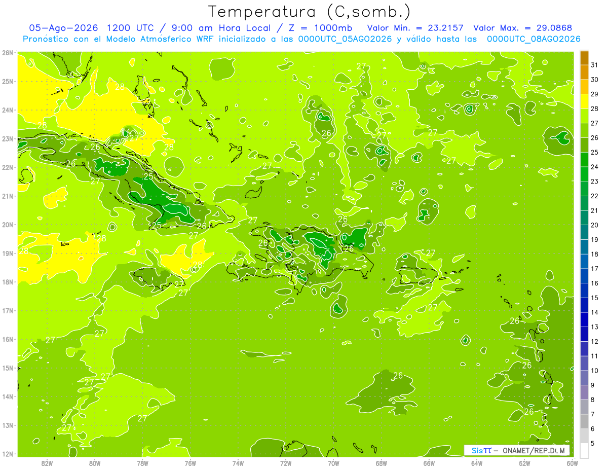Click the 'Temperatura (C,somb.)' chart title

click(309, 12)
